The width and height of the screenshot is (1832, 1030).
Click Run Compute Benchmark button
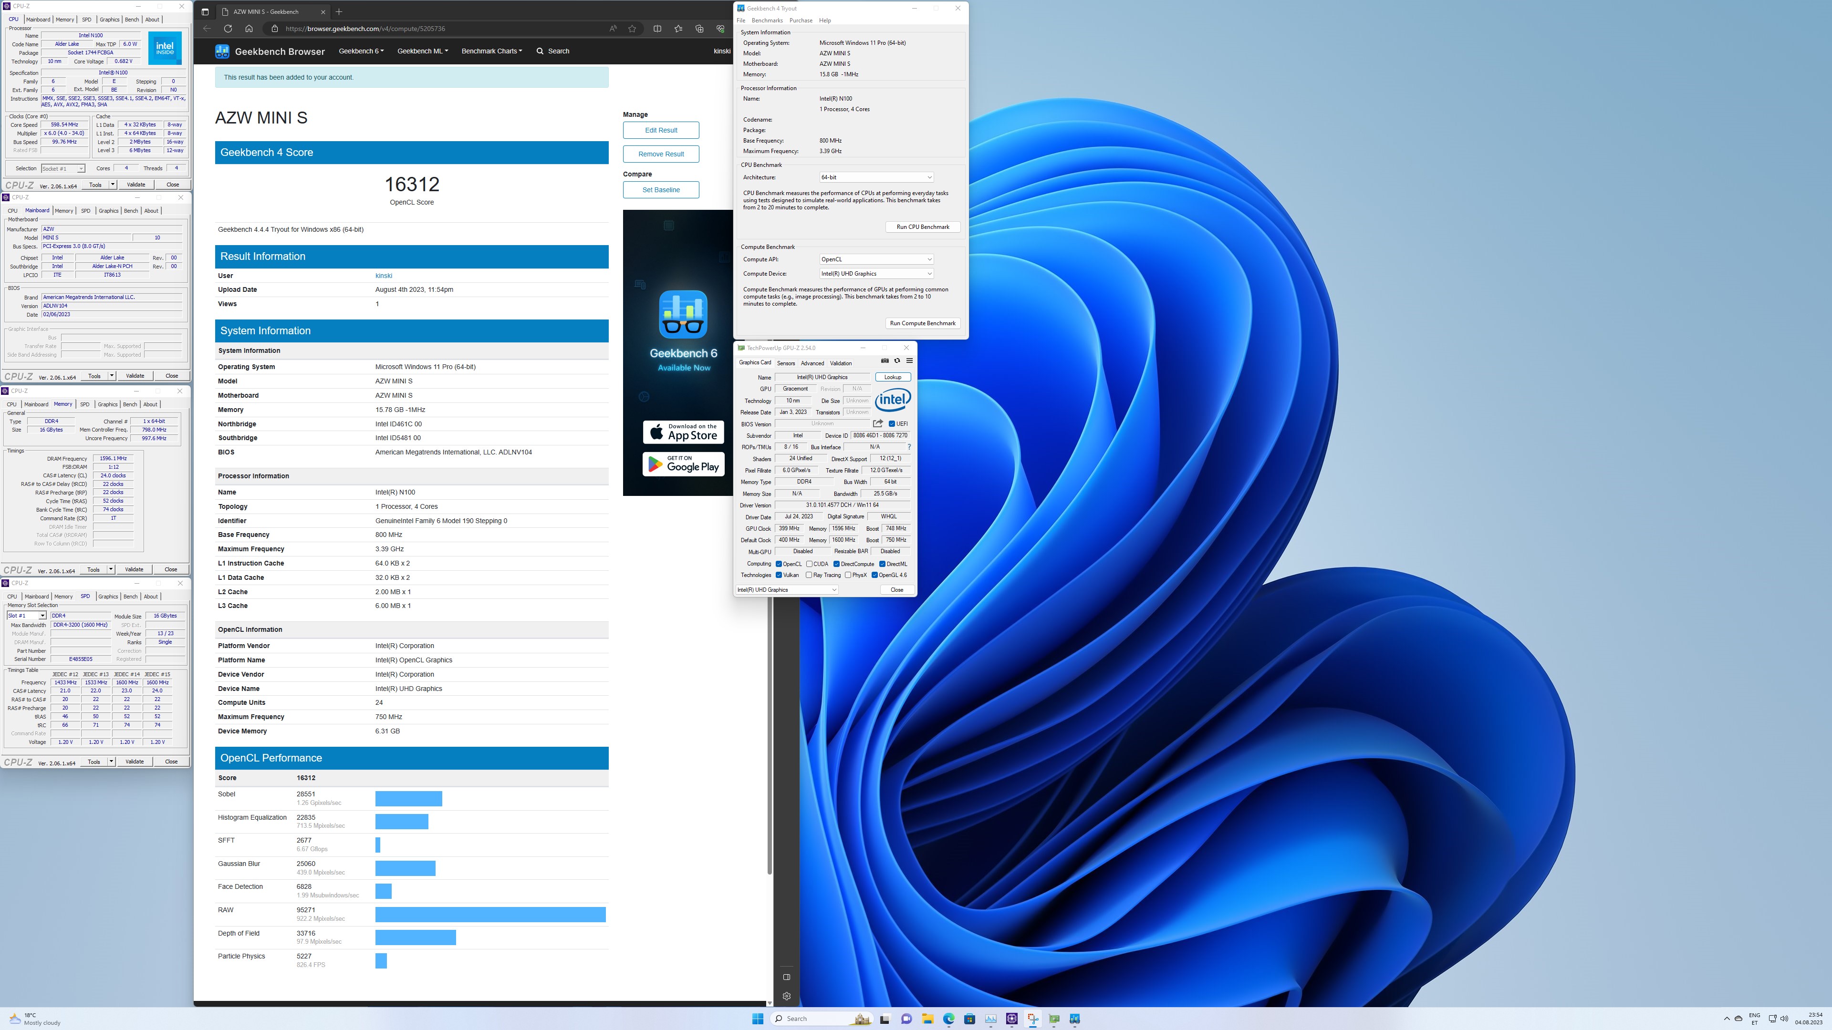tap(922, 323)
